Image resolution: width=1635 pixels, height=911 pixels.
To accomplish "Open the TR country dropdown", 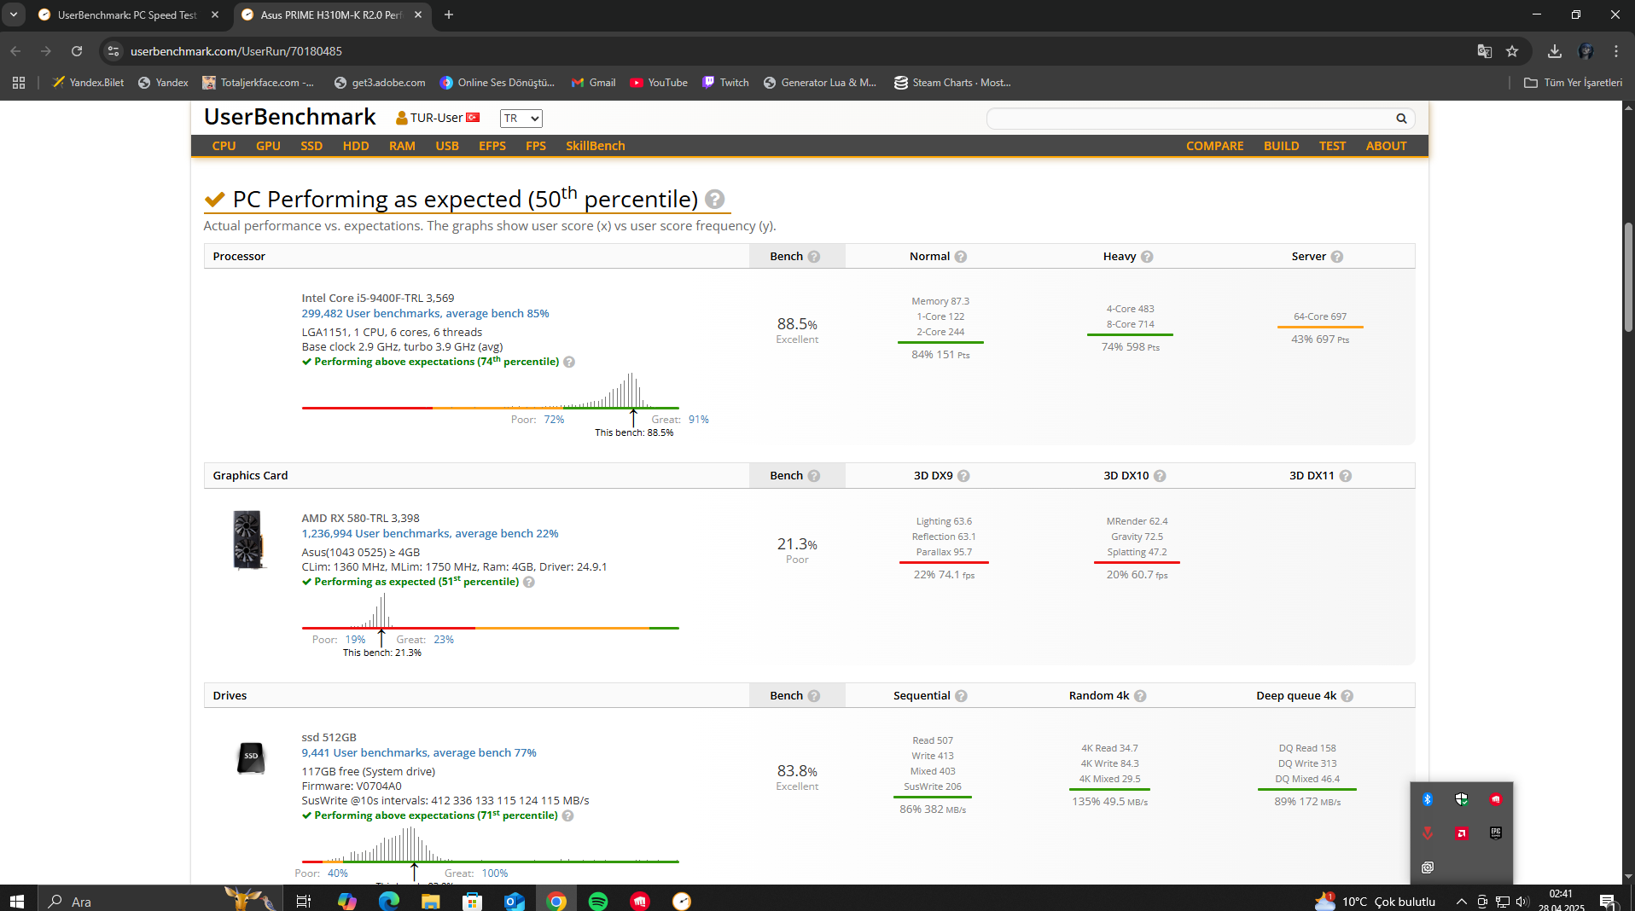I will pos(521,119).
